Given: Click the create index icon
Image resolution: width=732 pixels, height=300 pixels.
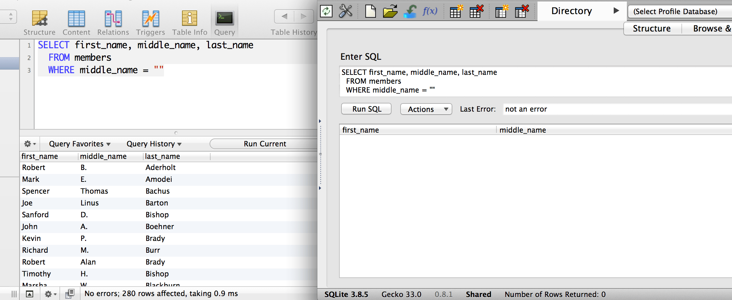Looking at the screenshot, I should 501,11.
